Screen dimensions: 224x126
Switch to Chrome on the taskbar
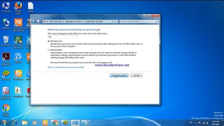[55, 123]
